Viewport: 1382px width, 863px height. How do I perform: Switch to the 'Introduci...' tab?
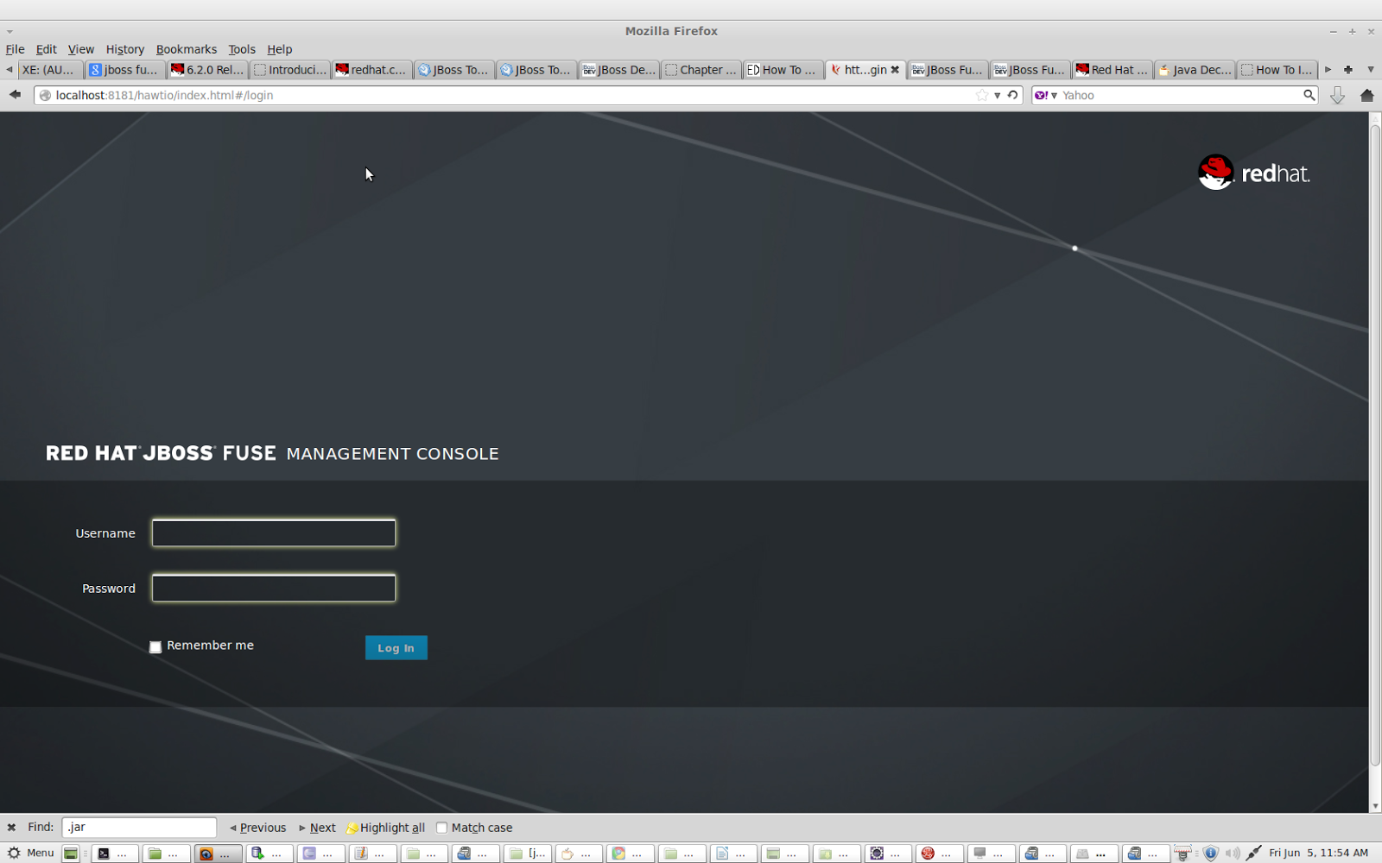click(x=290, y=70)
